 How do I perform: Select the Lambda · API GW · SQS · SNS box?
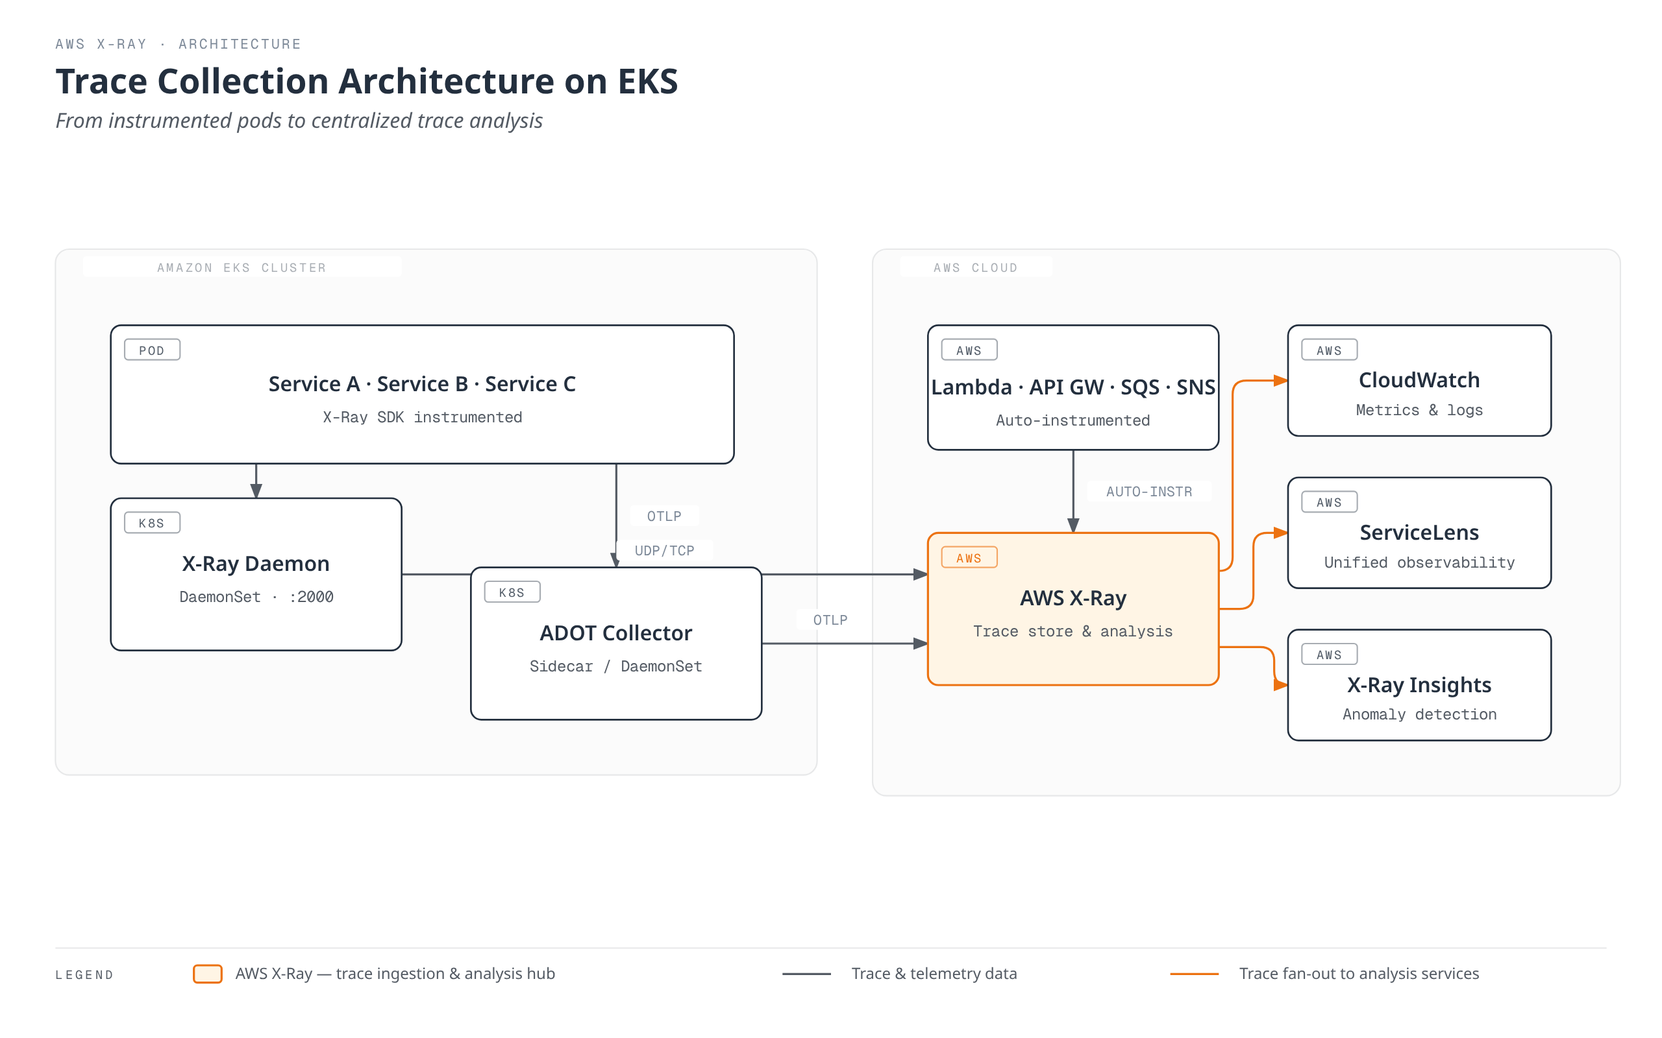(x=1073, y=388)
